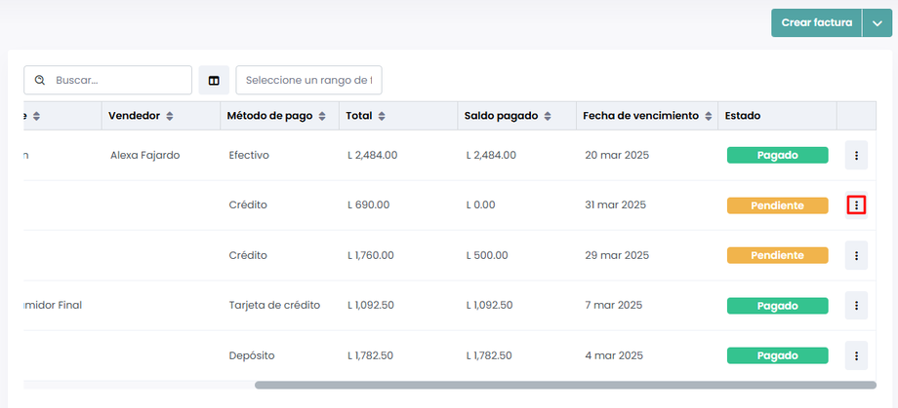Open actions menu for L 1,782.50 invoice
The height and width of the screenshot is (408, 898).
coord(856,355)
